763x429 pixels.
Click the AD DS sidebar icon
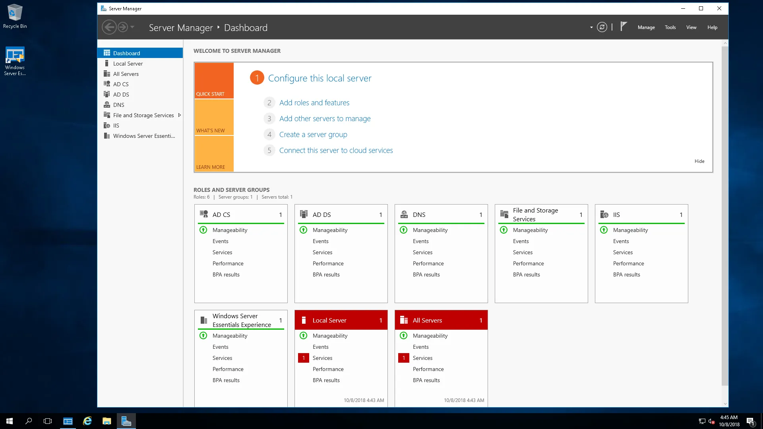(107, 94)
